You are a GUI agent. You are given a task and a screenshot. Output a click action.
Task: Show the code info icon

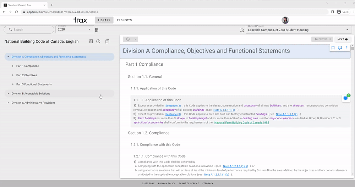click(x=98, y=42)
